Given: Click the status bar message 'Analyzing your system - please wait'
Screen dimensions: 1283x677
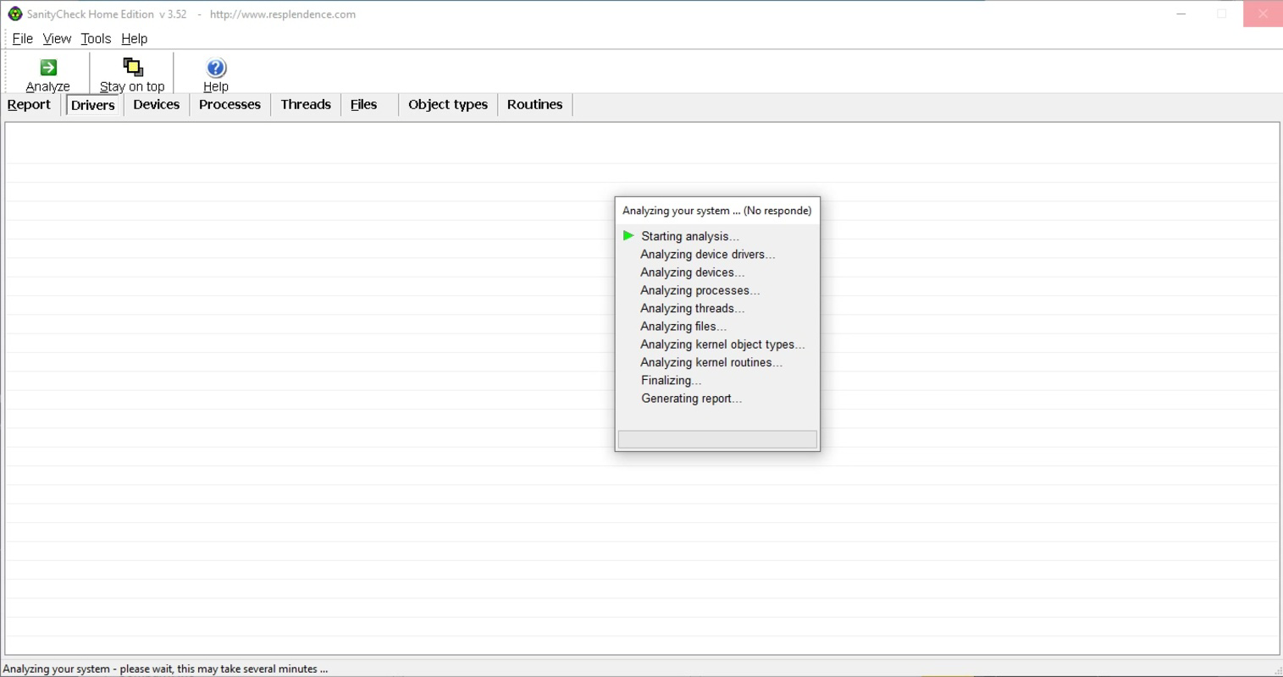Looking at the screenshot, I should (165, 669).
